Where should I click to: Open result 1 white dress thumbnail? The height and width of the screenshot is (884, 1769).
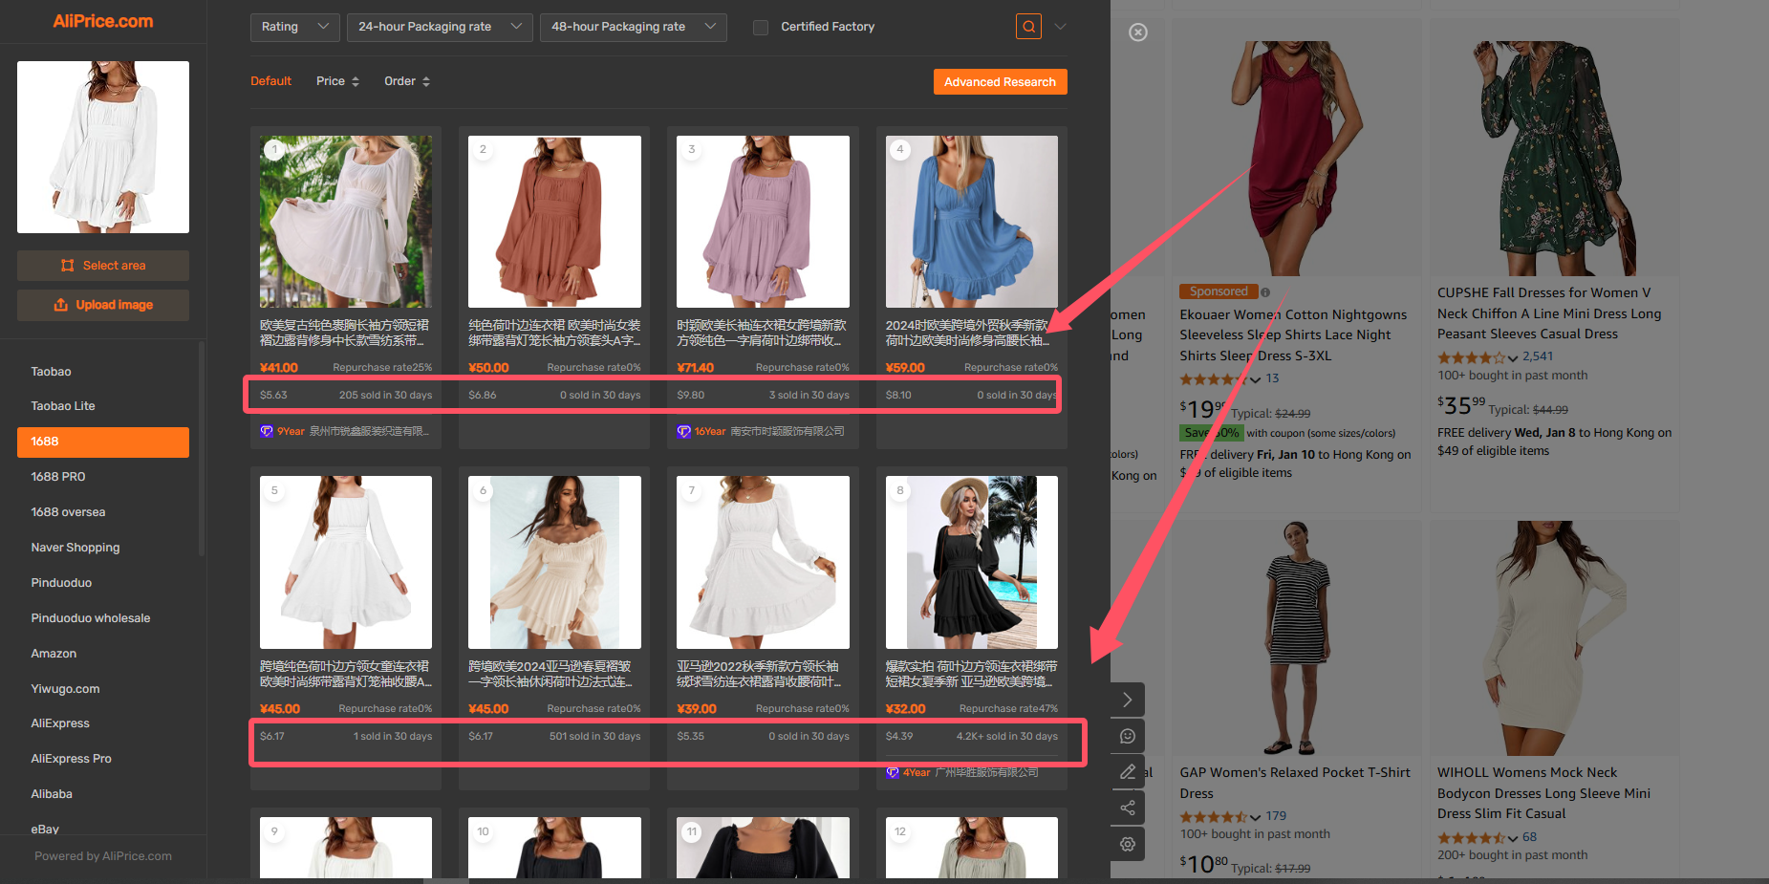pyautogui.click(x=346, y=222)
